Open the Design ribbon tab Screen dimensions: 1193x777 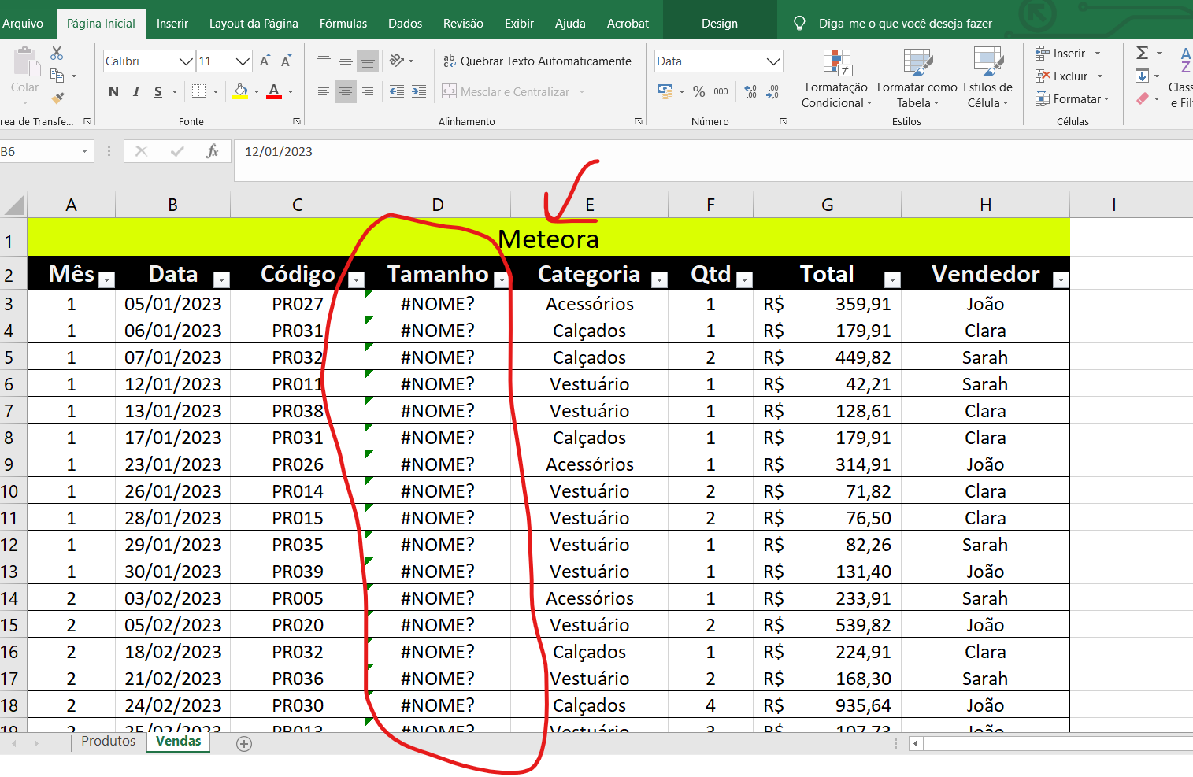pyautogui.click(x=720, y=23)
